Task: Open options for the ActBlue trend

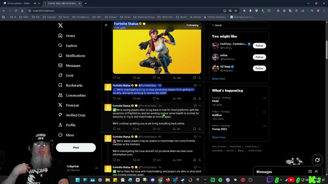Action: click(x=264, y=112)
